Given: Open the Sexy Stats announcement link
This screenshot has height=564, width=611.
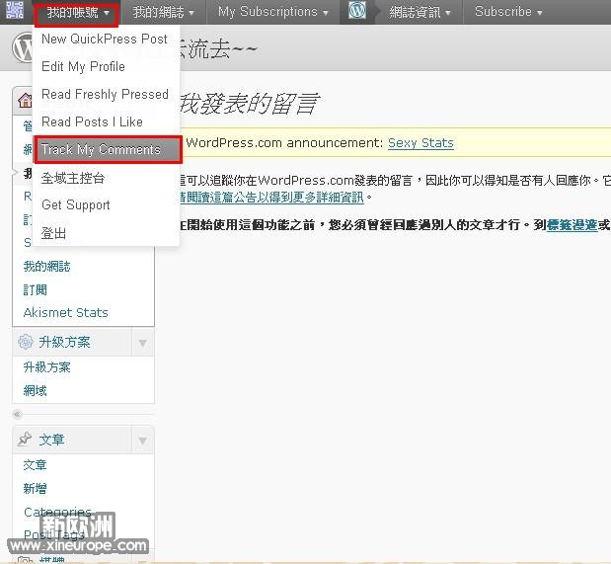Looking at the screenshot, I should (x=420, y=143).
